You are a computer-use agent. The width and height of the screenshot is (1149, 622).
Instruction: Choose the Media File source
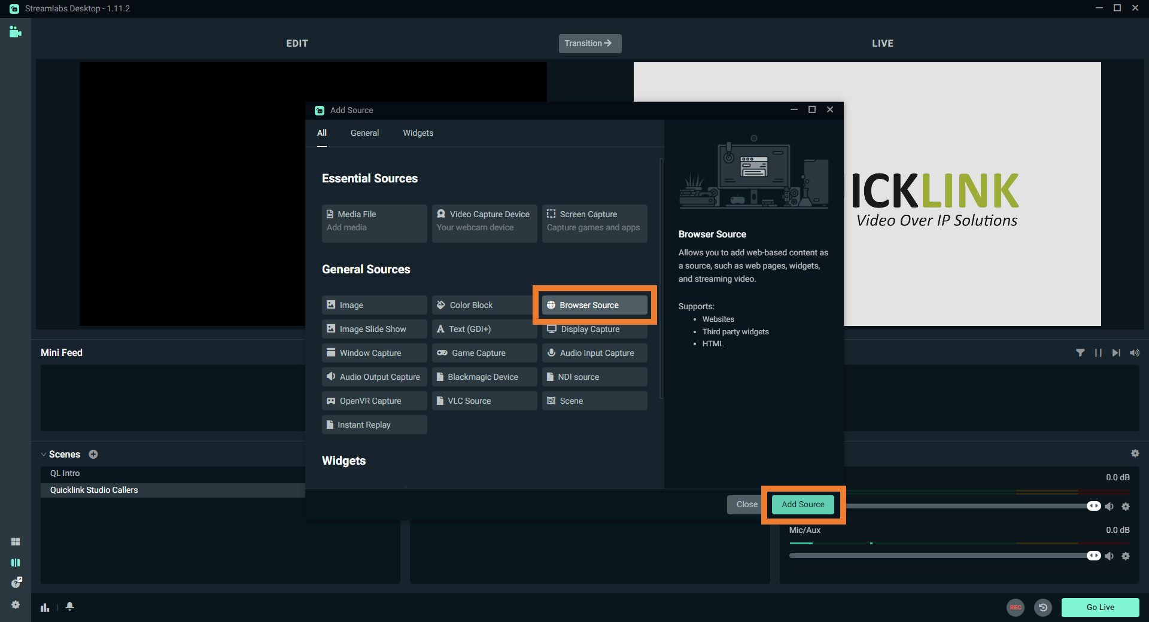(375, 223)
